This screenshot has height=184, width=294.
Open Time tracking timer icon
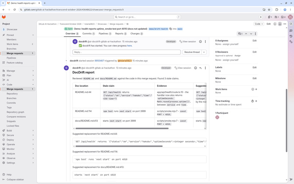(252, 101)
